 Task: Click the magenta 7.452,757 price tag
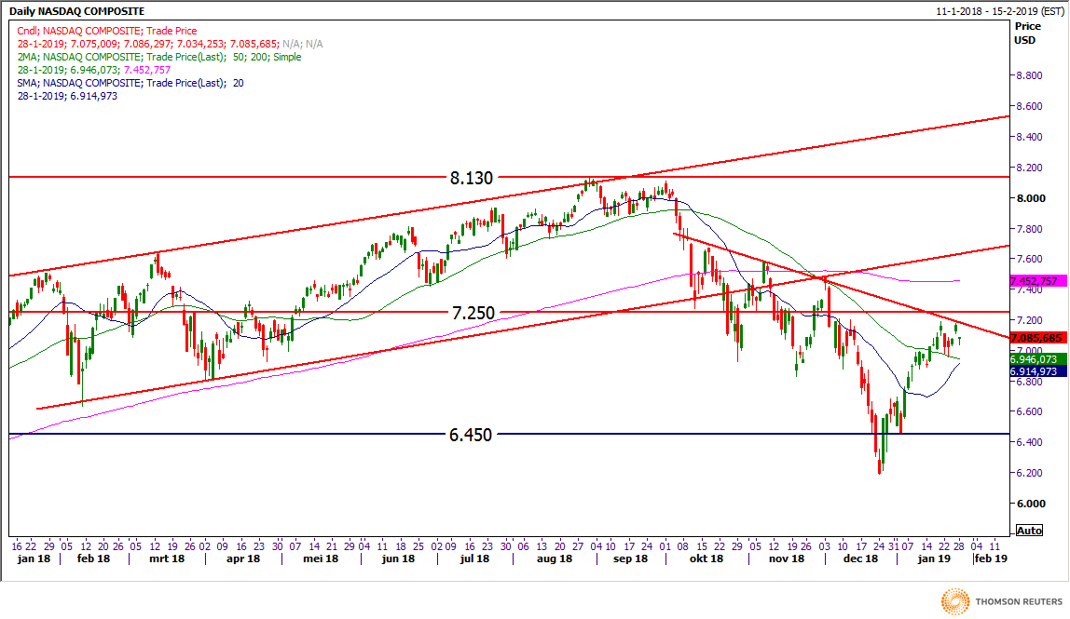pos(1037,281)
